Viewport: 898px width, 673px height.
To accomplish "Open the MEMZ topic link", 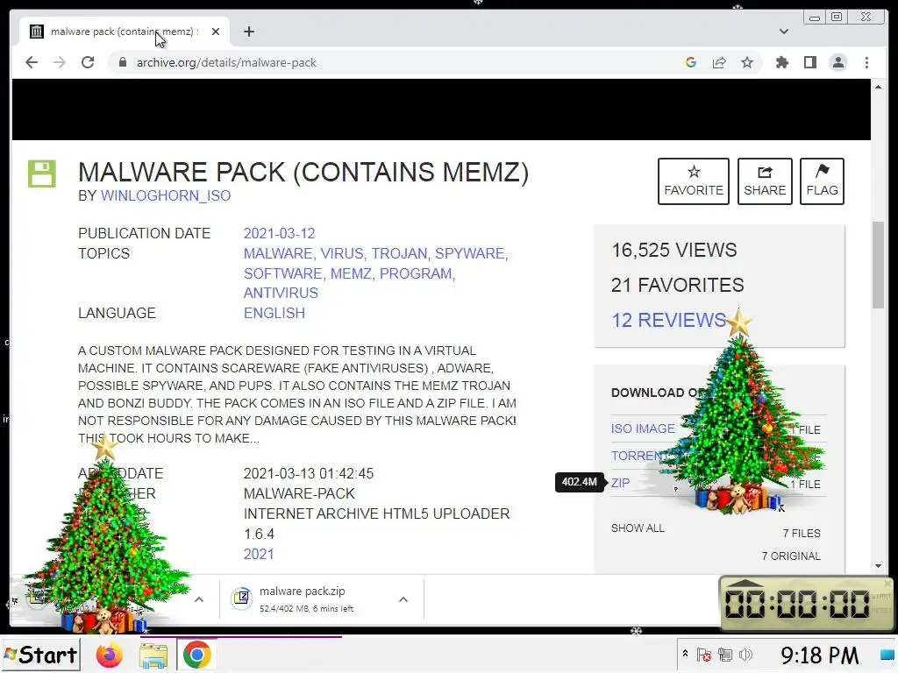I will [351, 273].
